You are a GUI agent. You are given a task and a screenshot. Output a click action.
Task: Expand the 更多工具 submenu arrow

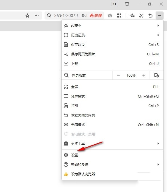pos(158,143)
